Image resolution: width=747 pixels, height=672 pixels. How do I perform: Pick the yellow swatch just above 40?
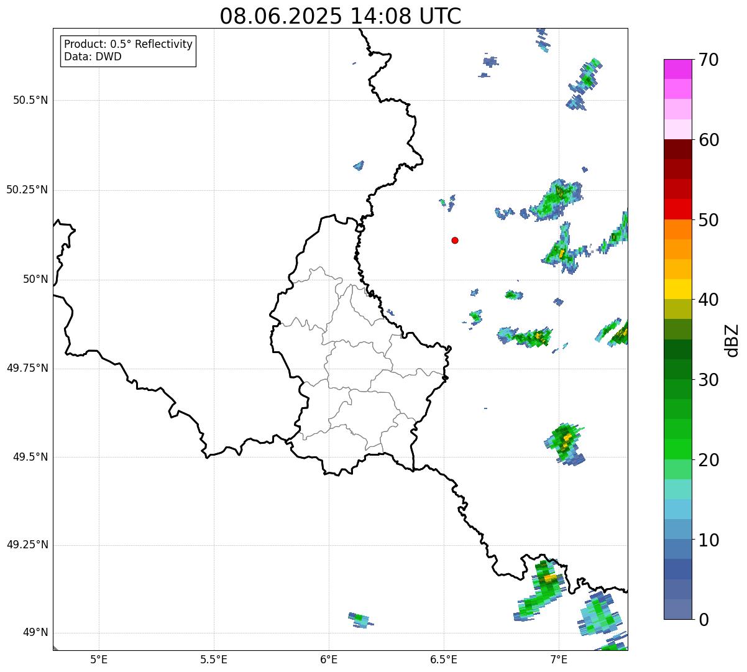(x=678, y=289)
